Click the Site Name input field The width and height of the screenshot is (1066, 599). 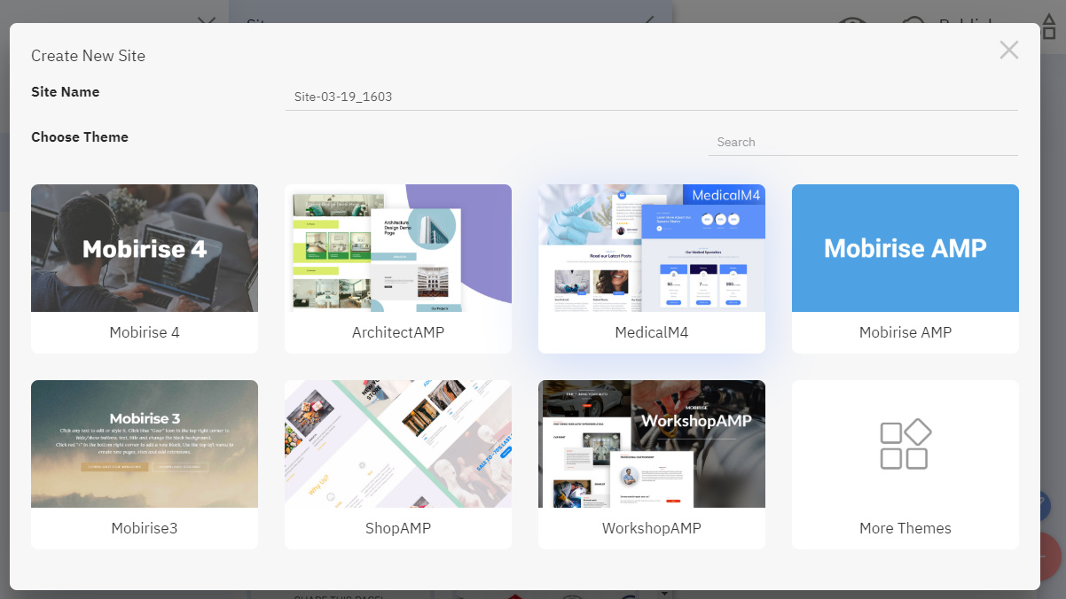(x=652, y=96)
